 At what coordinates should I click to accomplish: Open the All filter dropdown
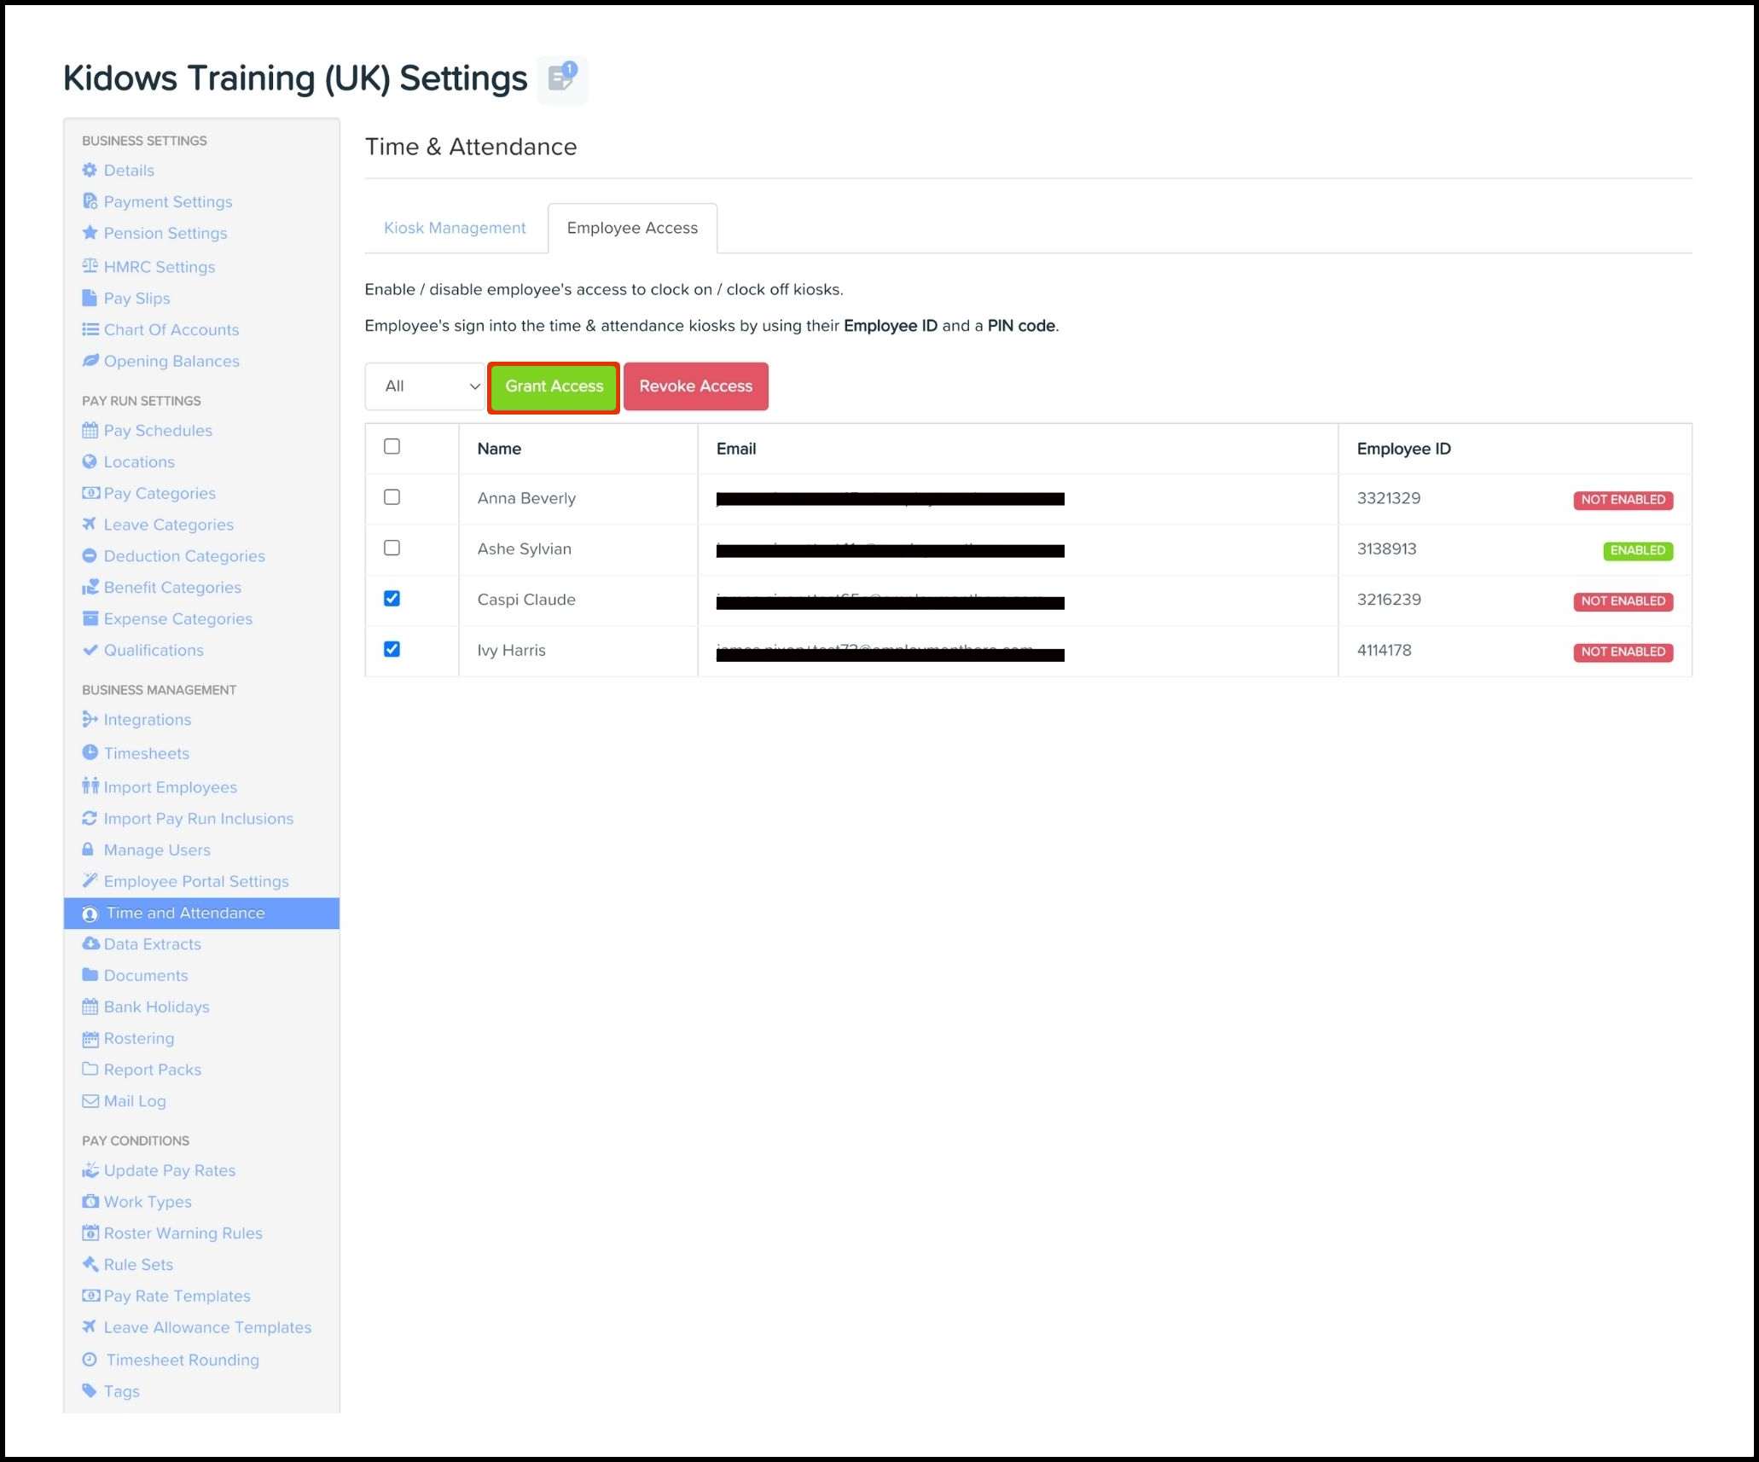(x=425, y=386)
